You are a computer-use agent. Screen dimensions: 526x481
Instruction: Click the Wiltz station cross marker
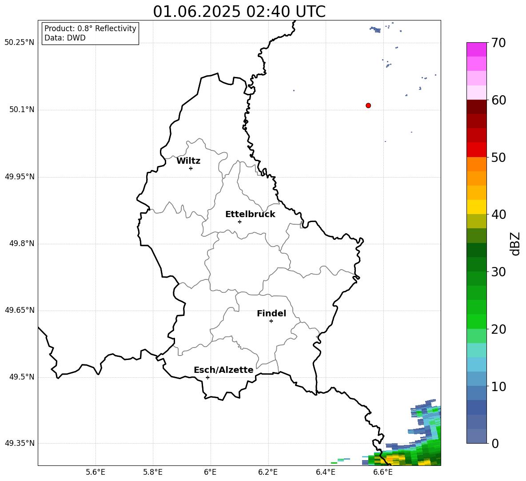pos(191,169)
